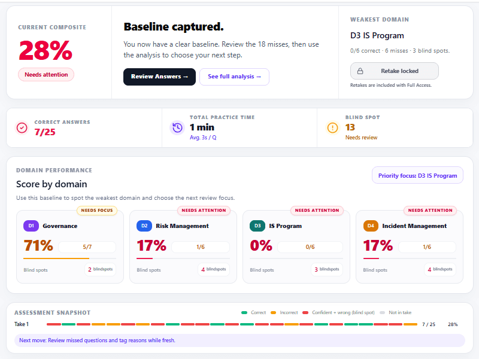Viewport: 479px width, 359px height.
Task: Click the 1/6 score box in Risk Management
Action: click(201, 247)
